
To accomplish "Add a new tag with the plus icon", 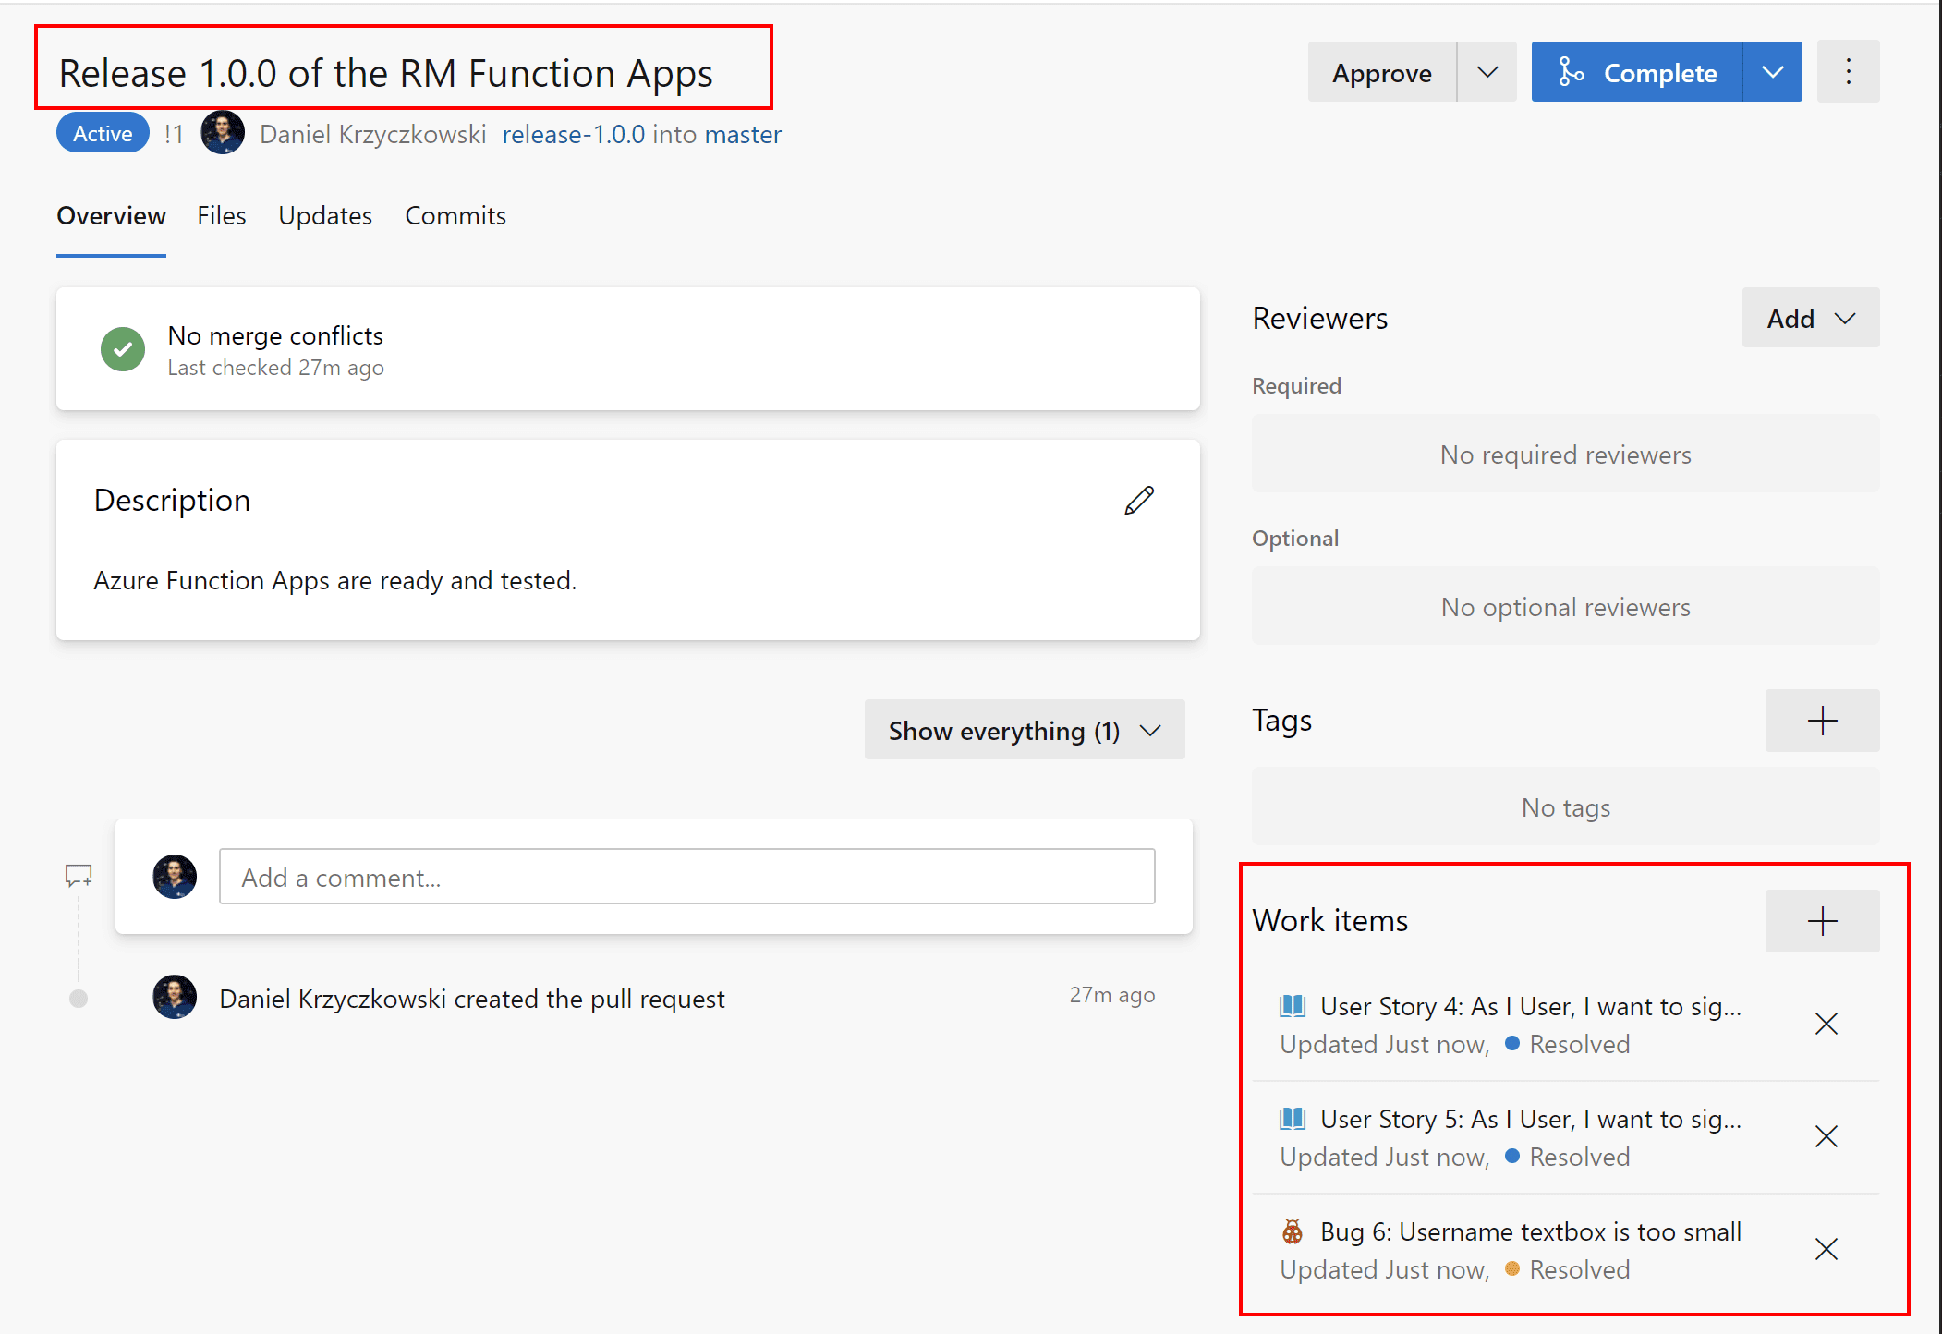I will coord(1821,721).
